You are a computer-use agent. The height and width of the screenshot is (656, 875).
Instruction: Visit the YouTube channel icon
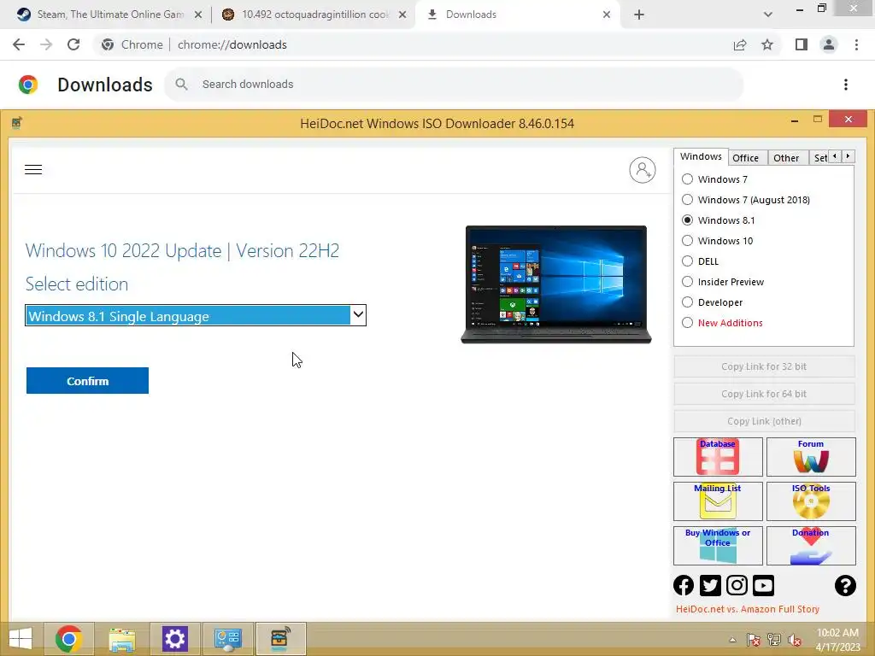[763, 585]
